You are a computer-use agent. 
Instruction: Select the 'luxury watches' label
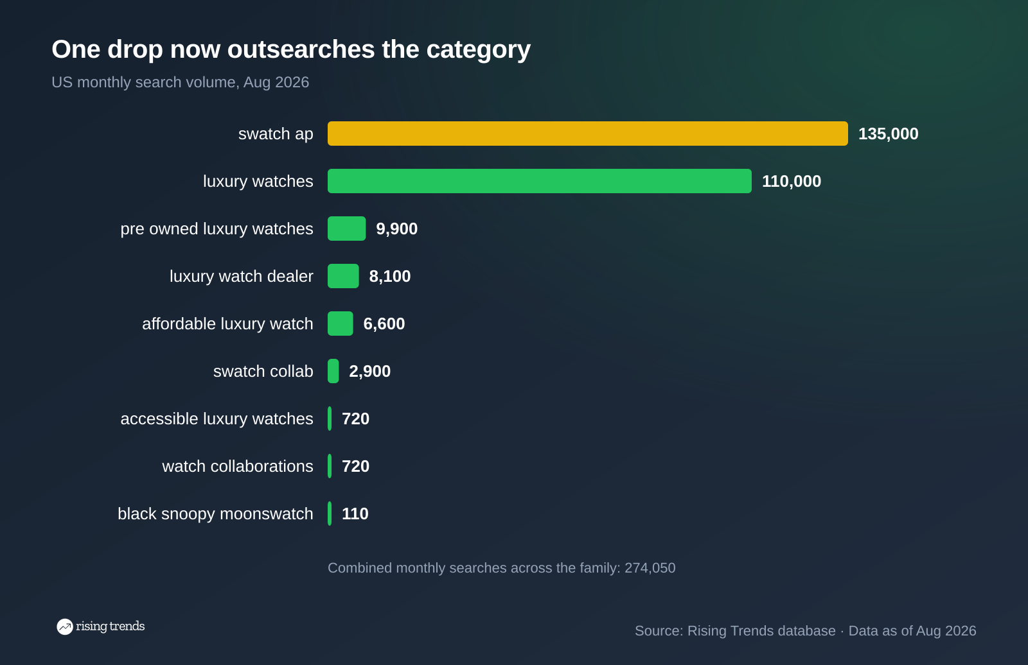point(258,181)
